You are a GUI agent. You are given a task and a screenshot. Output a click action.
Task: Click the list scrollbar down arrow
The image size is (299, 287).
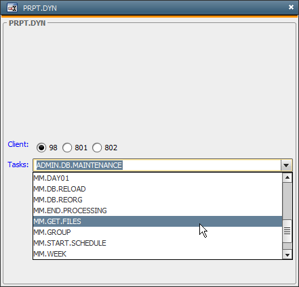287,255
